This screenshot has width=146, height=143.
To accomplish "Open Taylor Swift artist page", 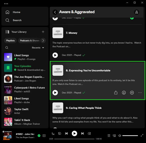I will click(25, 111).
